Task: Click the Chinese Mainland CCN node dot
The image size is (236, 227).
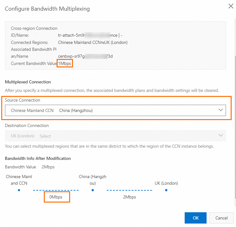Action: coord(19,190)
